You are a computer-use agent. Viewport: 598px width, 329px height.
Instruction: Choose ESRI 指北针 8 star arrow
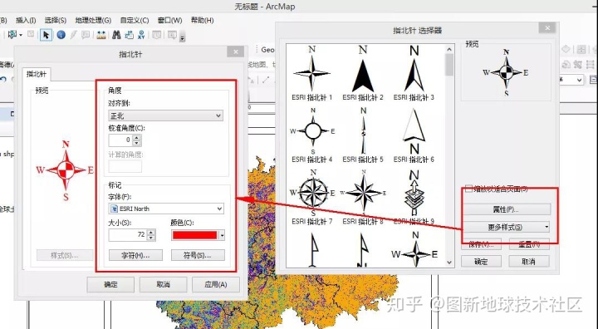(363, 198)
